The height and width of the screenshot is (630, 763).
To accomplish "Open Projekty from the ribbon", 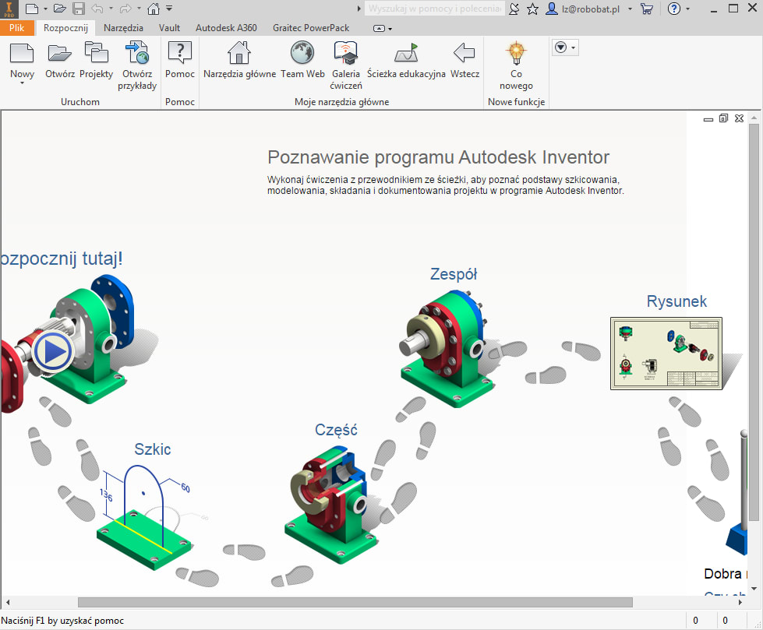I will [x=97, y=61].
